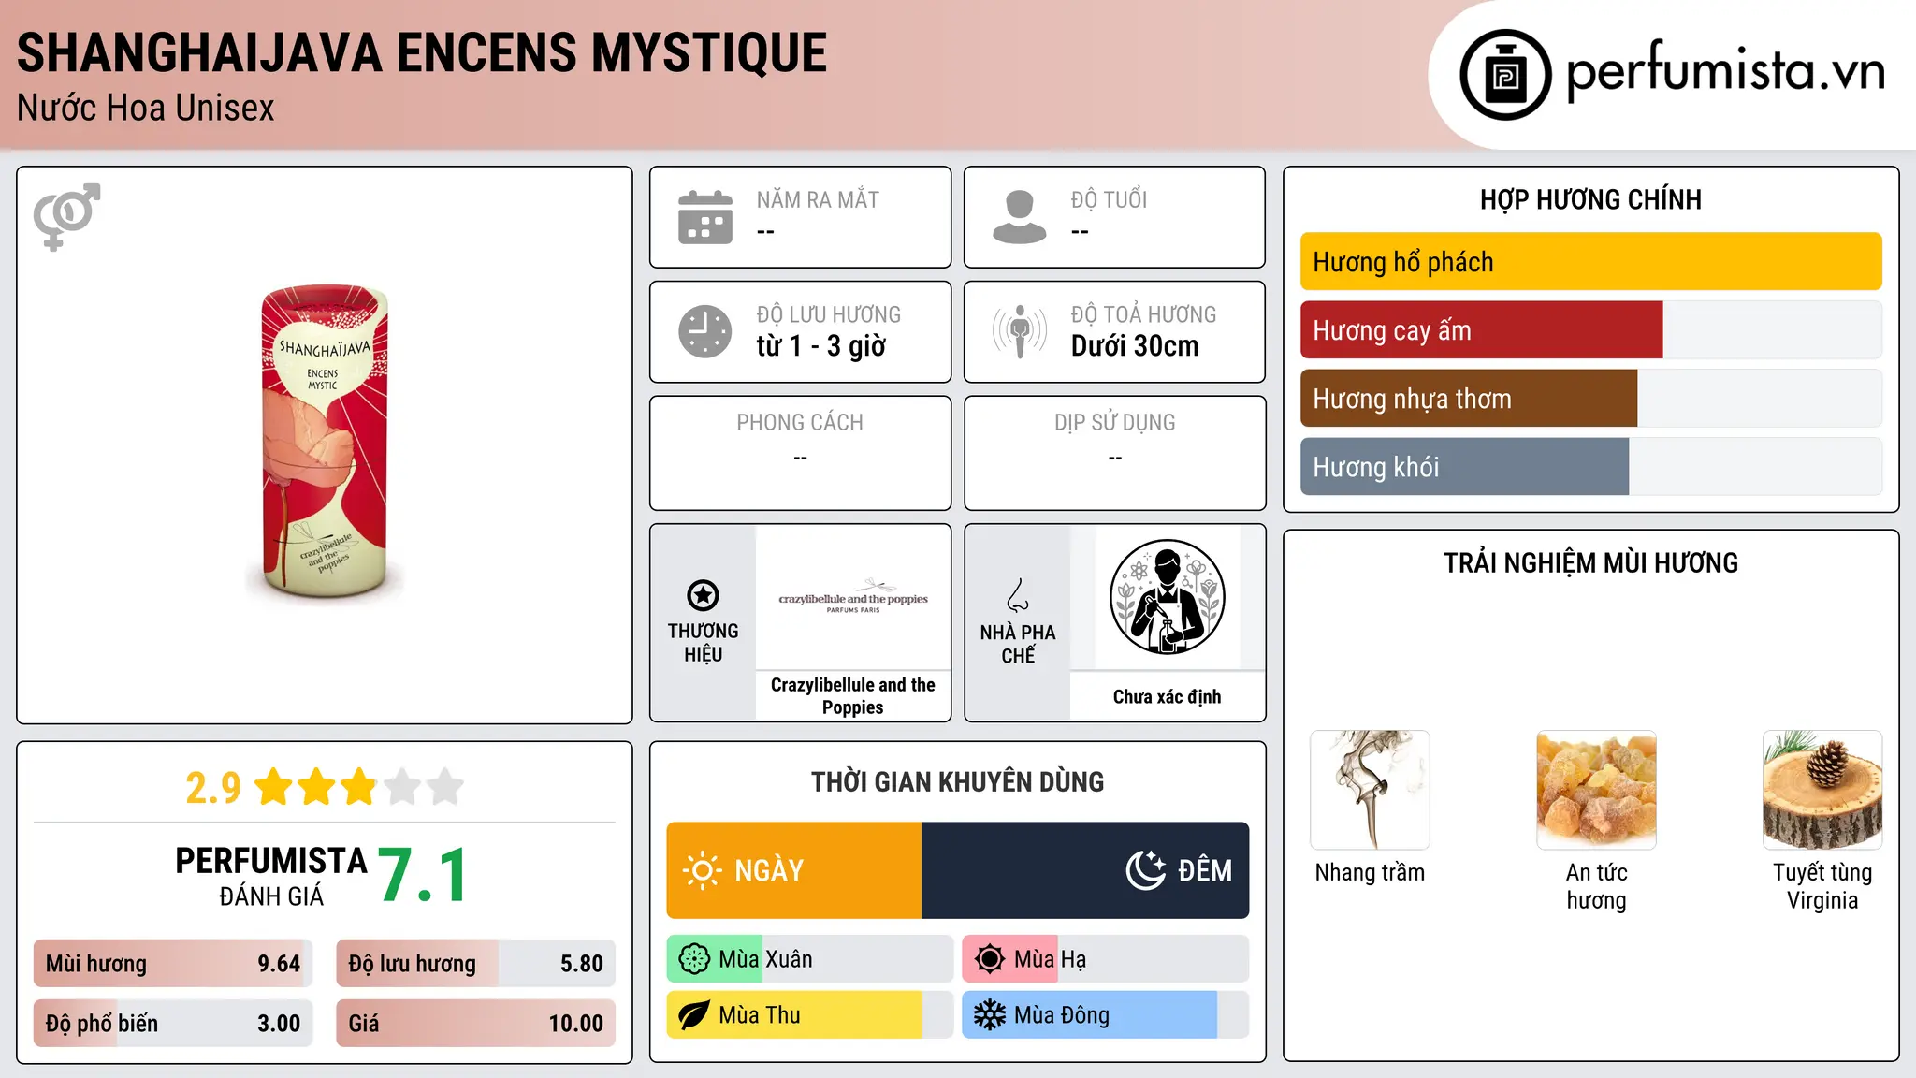Image resolution: width=1916 pixels, height=1078 pixels.
Task: Select the Tuyết tùng Virginia wood thumbnail
Action: tap(1822, 790)
